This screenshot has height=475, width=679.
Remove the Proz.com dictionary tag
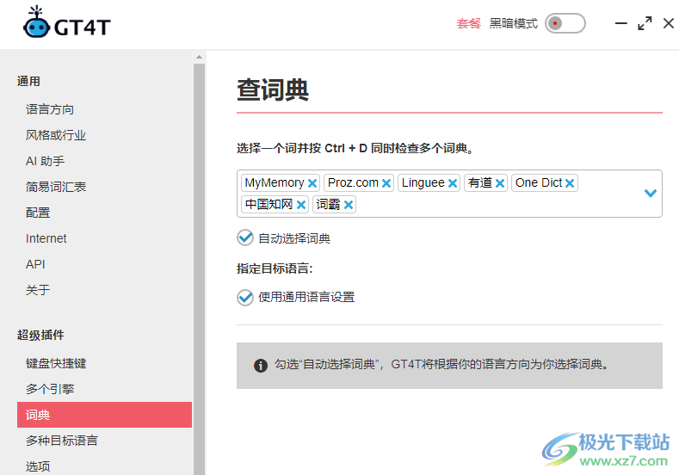[x=386, y=183]
